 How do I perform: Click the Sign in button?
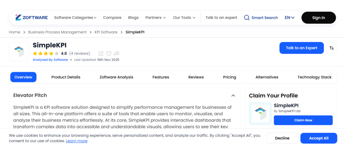(x=318, y=18)
